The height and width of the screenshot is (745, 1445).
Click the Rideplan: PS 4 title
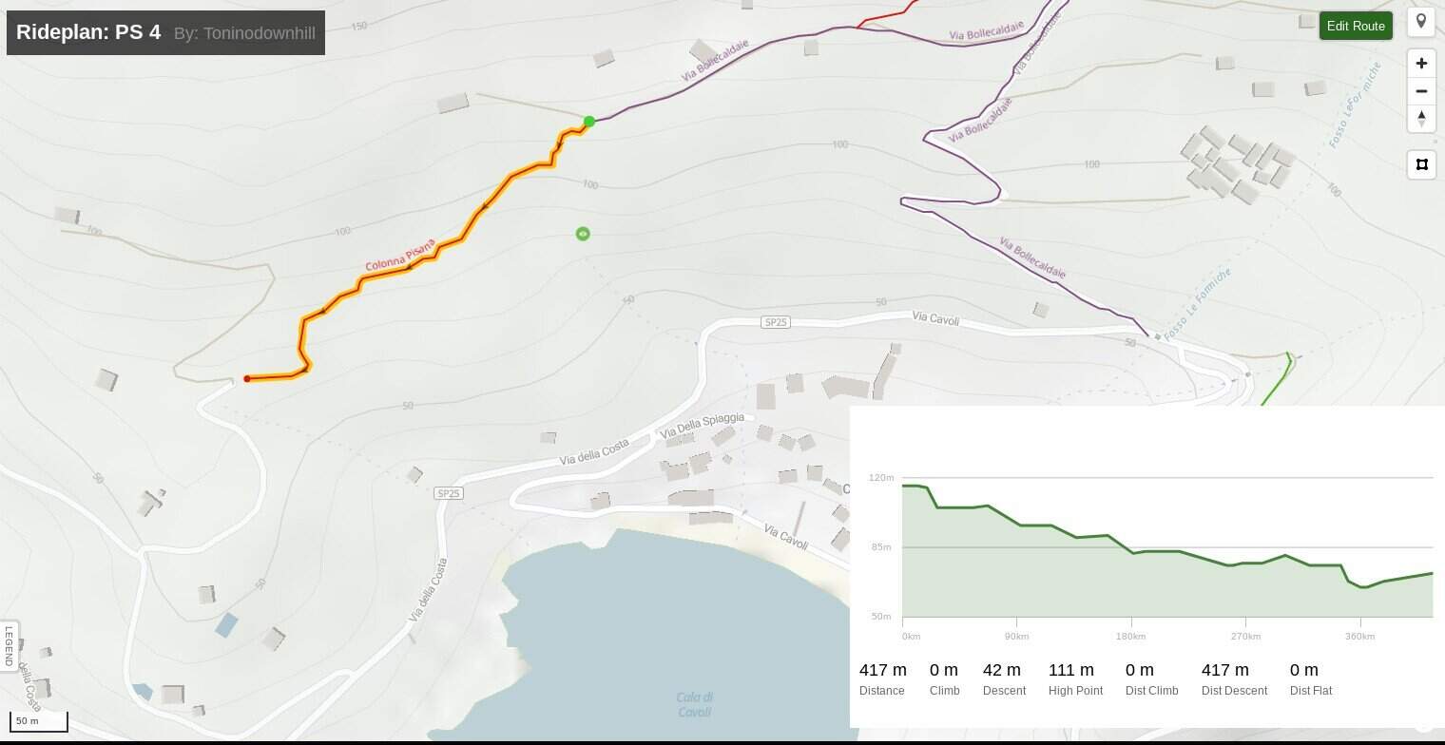point(88,32)
